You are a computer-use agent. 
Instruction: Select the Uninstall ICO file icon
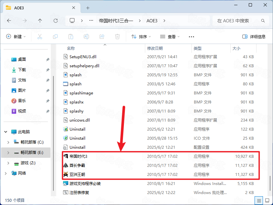point(65,138)
